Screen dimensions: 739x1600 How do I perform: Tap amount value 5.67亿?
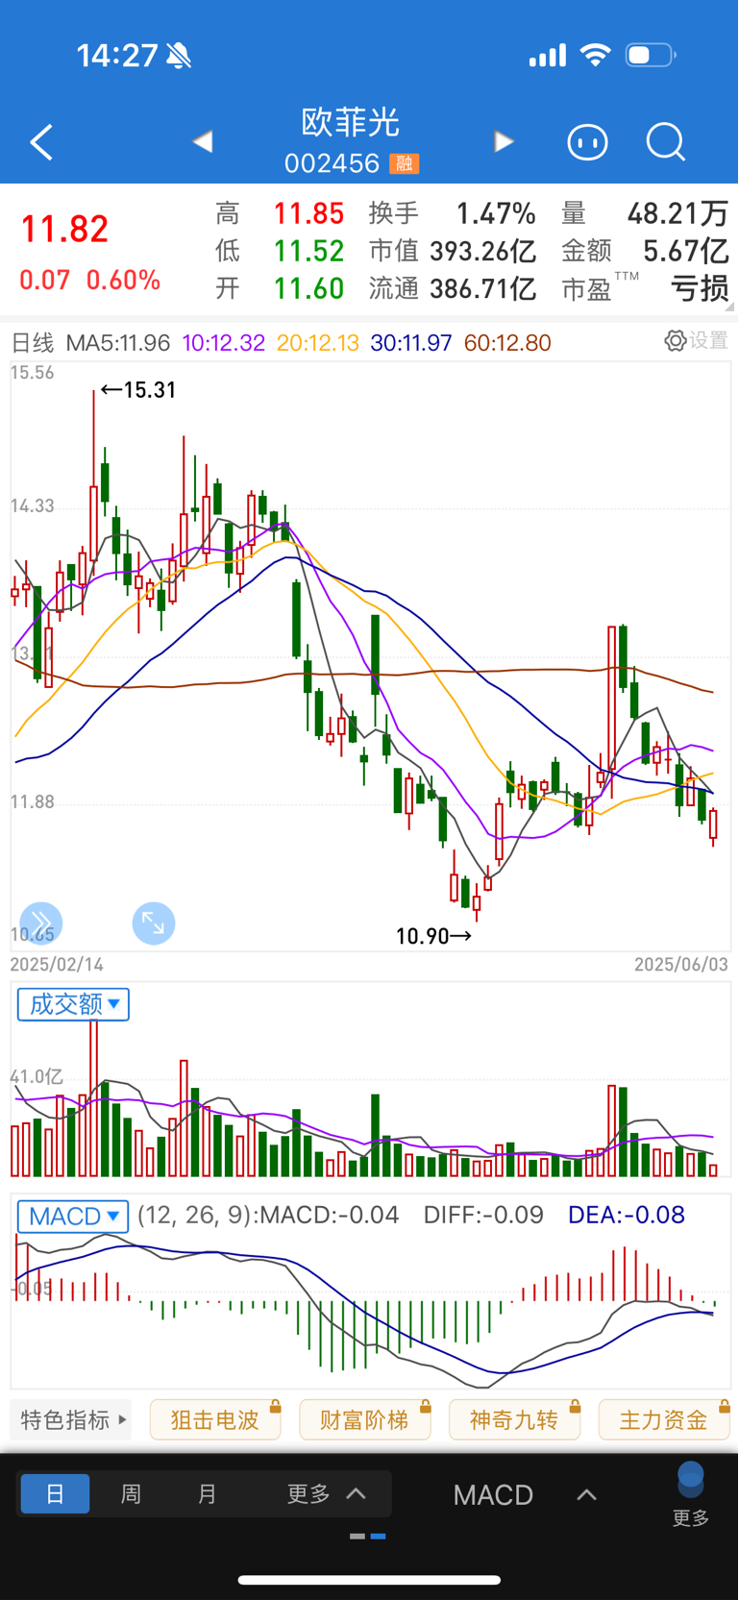coord(686,251)
